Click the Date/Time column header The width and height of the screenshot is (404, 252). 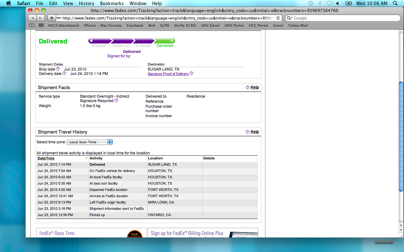coord(46,158)
